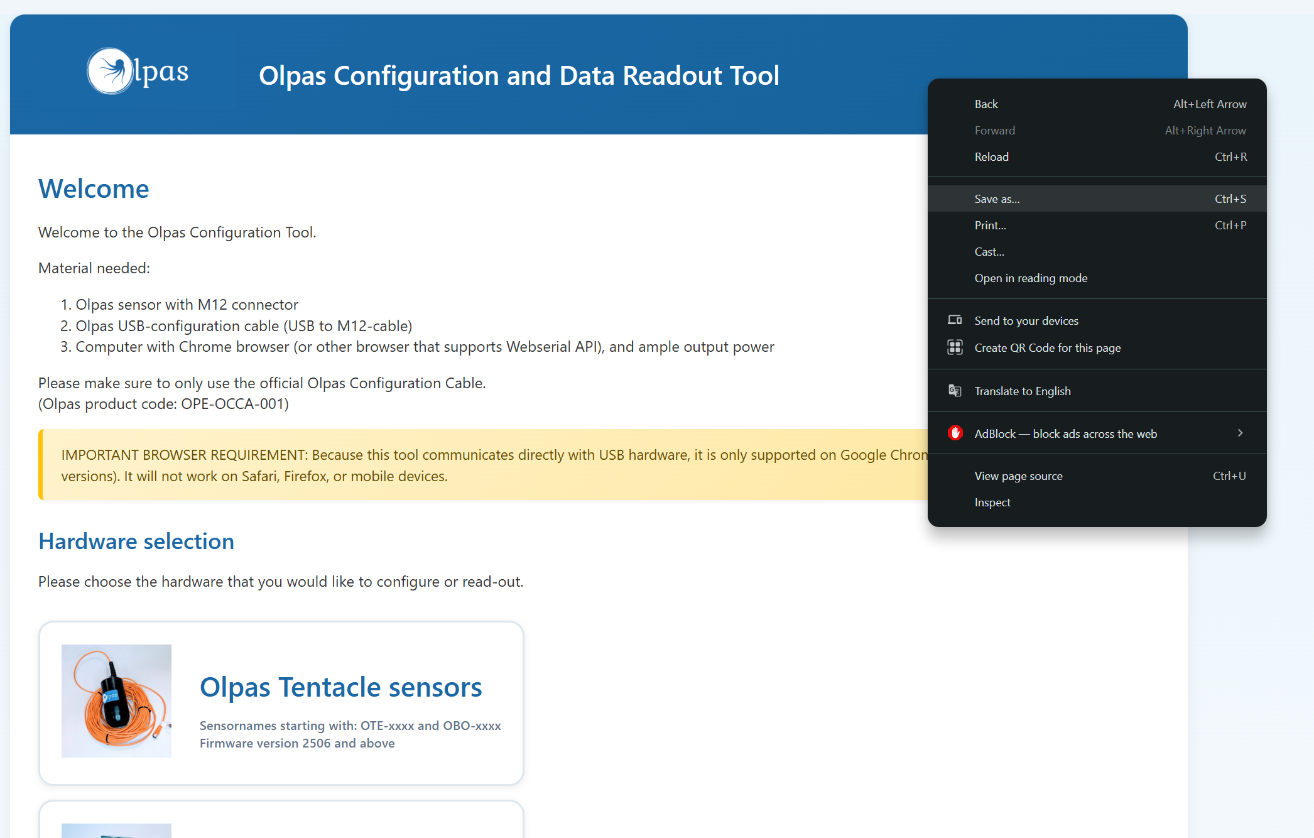Image resolution: width=1314 pixels, height=838 pixels.
Task: Select Open in reading mode
Action: pos(1031,278)
